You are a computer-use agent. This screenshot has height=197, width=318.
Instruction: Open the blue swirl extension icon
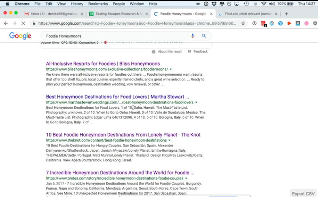pos(272,23)
